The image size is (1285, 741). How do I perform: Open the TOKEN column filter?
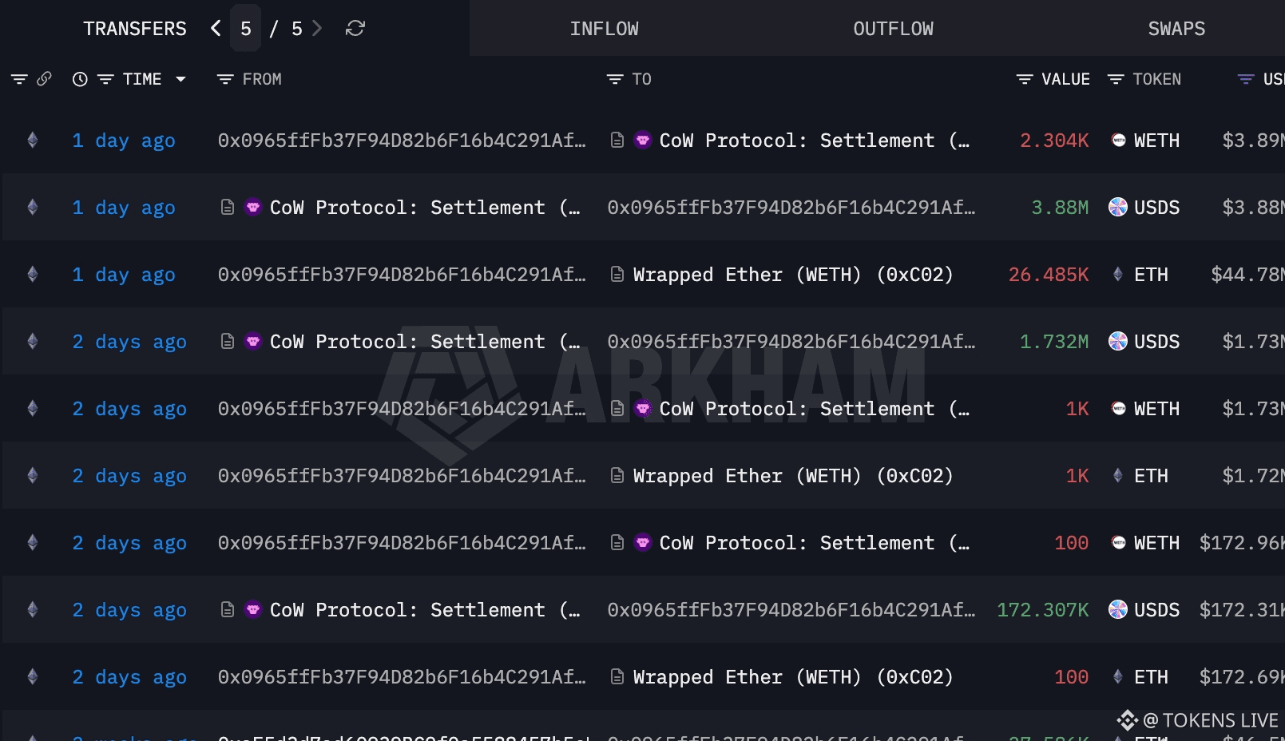click(1116, 79)
